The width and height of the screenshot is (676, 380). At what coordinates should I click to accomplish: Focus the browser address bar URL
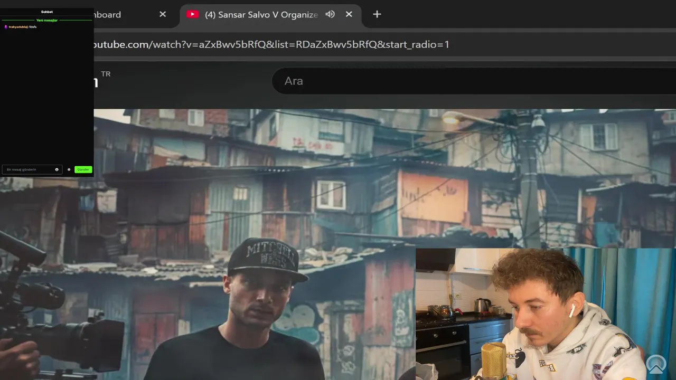(x=271, y=44)
